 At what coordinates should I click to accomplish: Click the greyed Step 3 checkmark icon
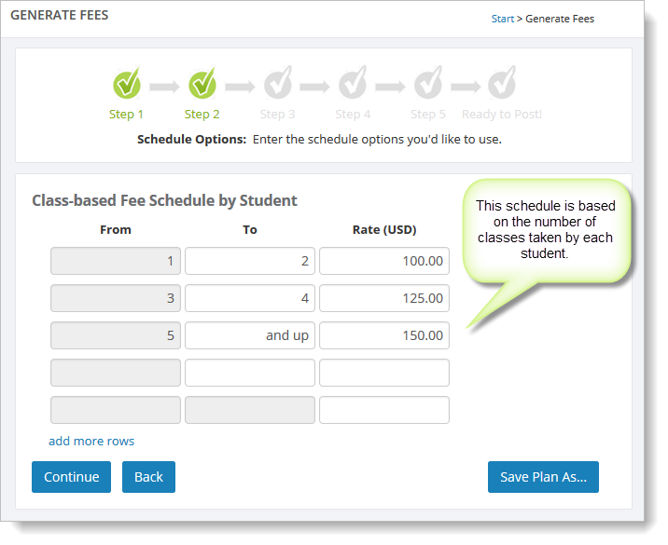278,83
